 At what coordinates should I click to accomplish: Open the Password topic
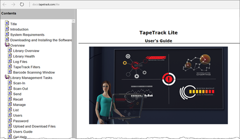21,121
